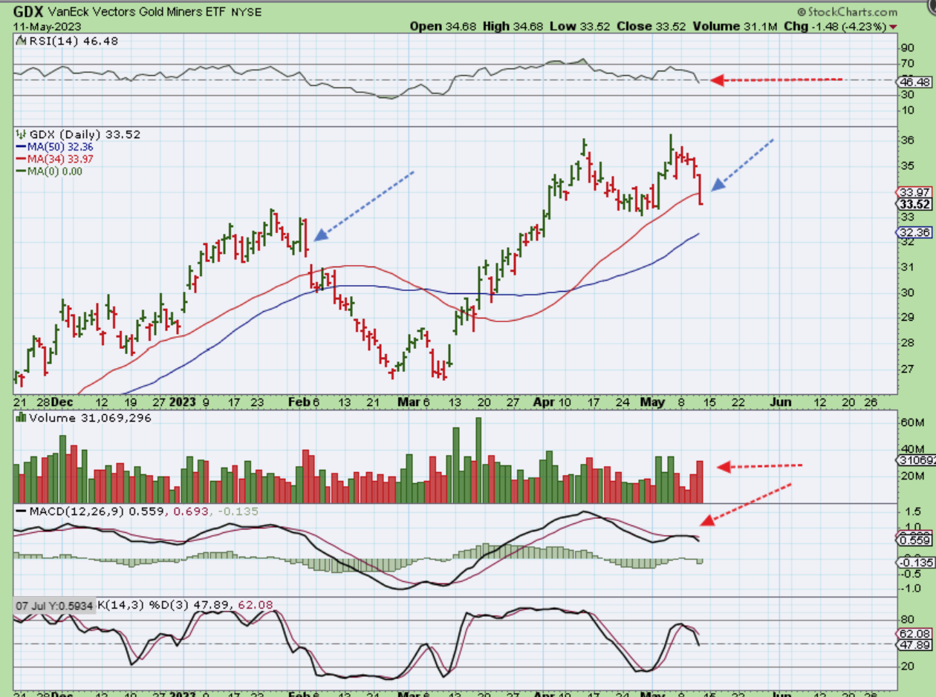Click the MA(0) 0.00 legend entry

[x=54, y=171]
